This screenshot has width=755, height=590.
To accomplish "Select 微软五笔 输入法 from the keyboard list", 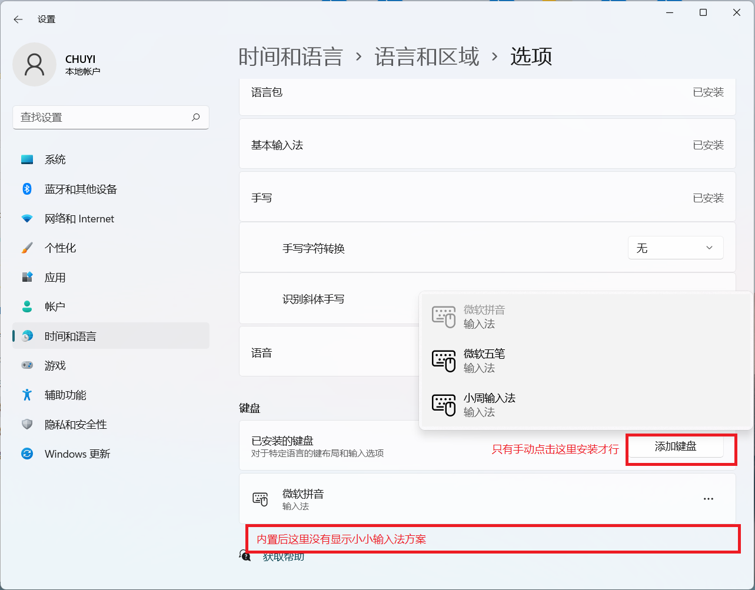I will [586, 361].
